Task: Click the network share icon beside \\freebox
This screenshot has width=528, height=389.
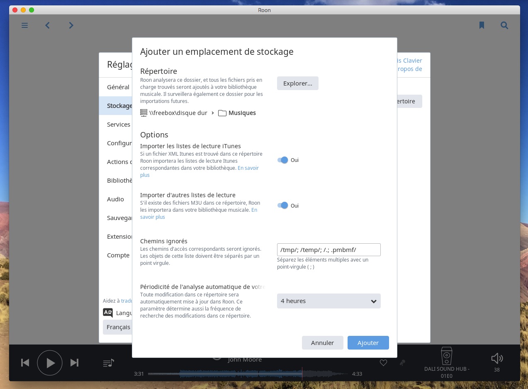Action: point(144,113)
